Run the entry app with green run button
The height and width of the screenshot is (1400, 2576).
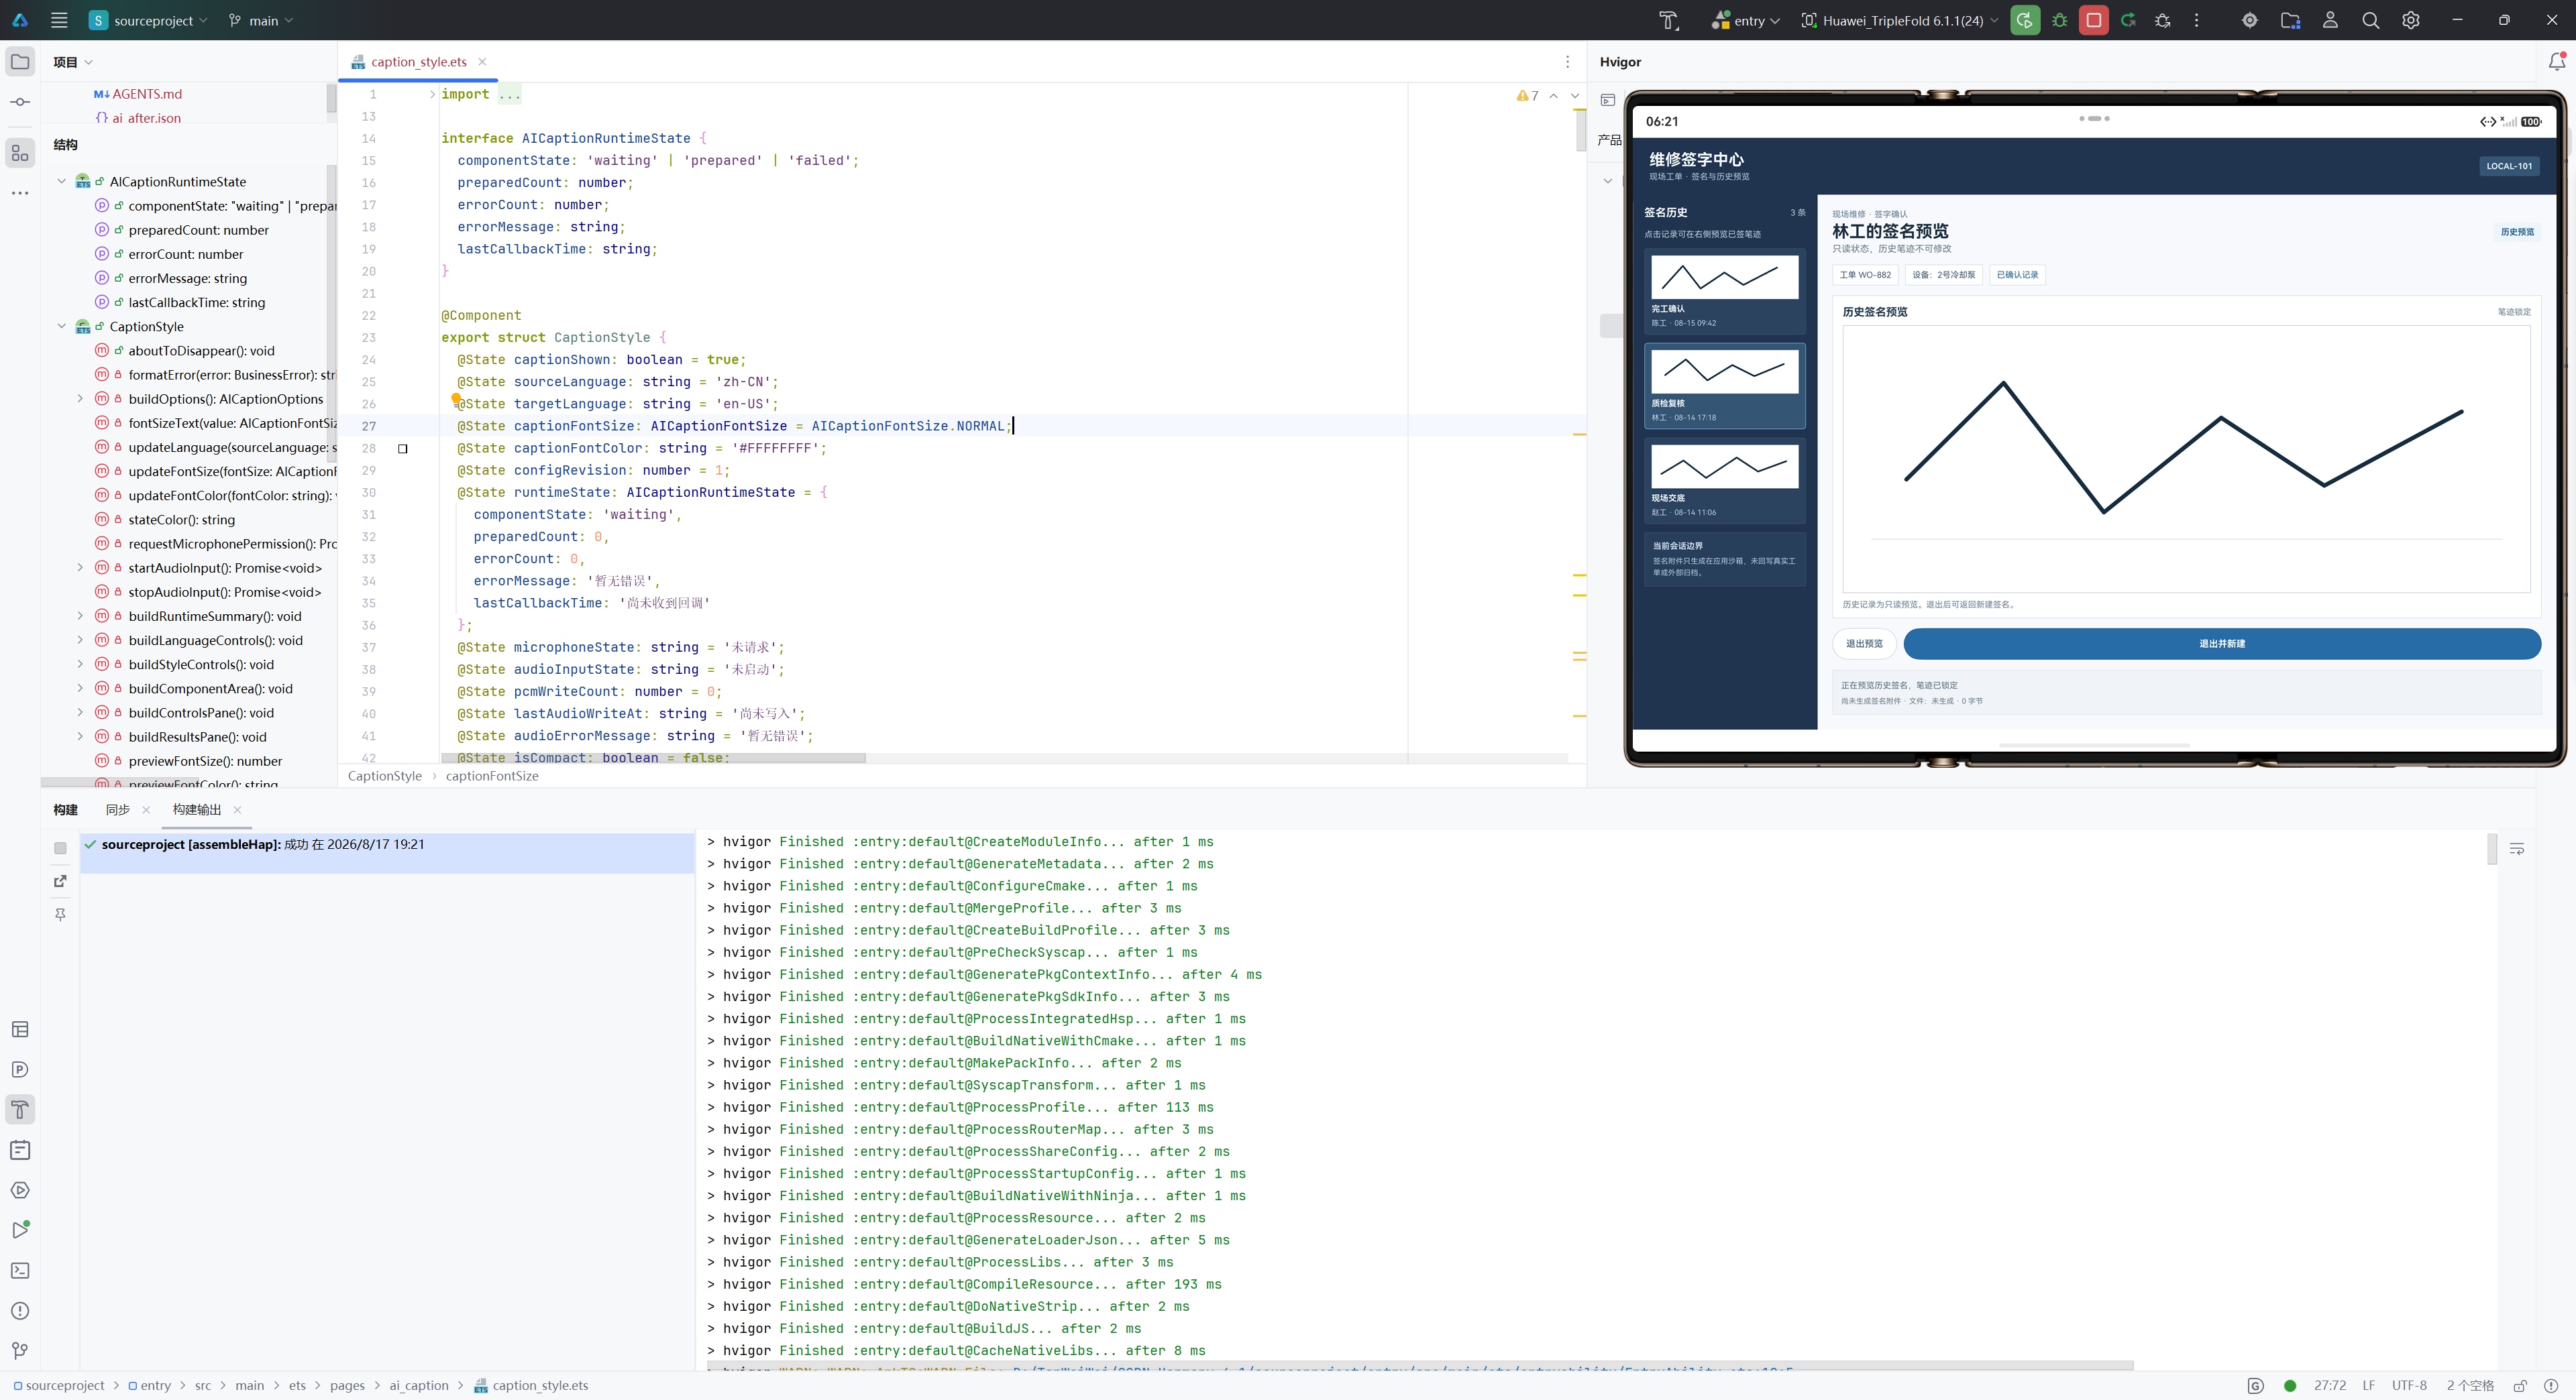[x=2025, y=20]
